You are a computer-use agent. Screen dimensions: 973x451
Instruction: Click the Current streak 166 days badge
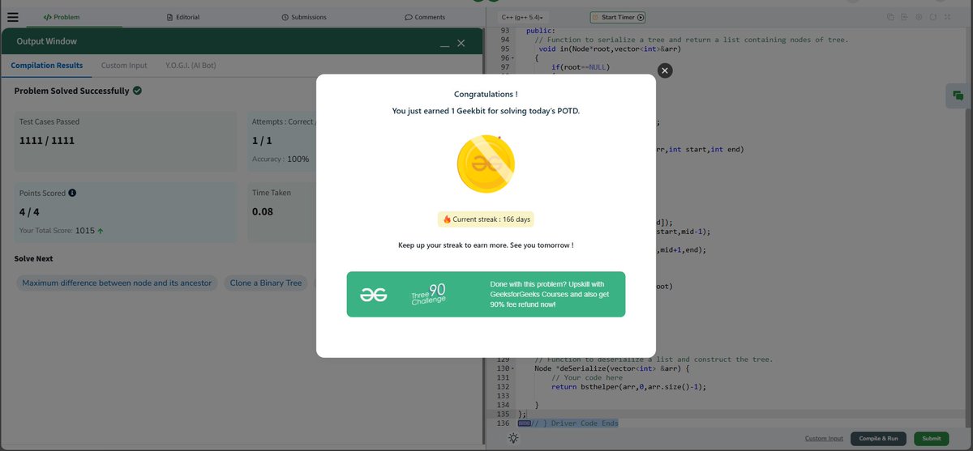click(486, 219)
